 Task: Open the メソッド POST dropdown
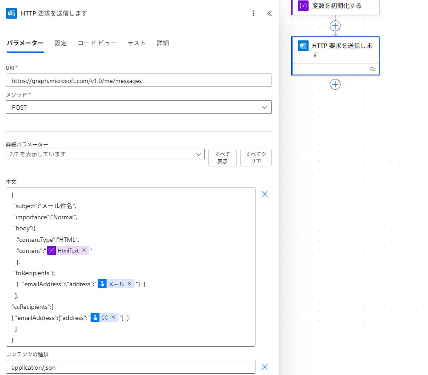tap(265, 107)
